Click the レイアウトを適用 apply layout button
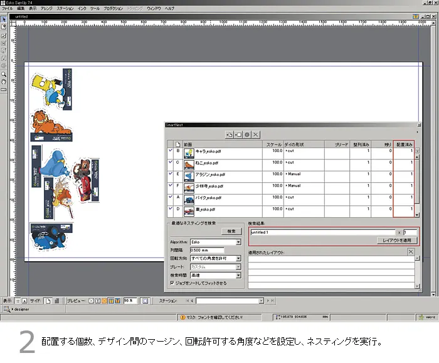The image size is (439, 363). [398, 241]
